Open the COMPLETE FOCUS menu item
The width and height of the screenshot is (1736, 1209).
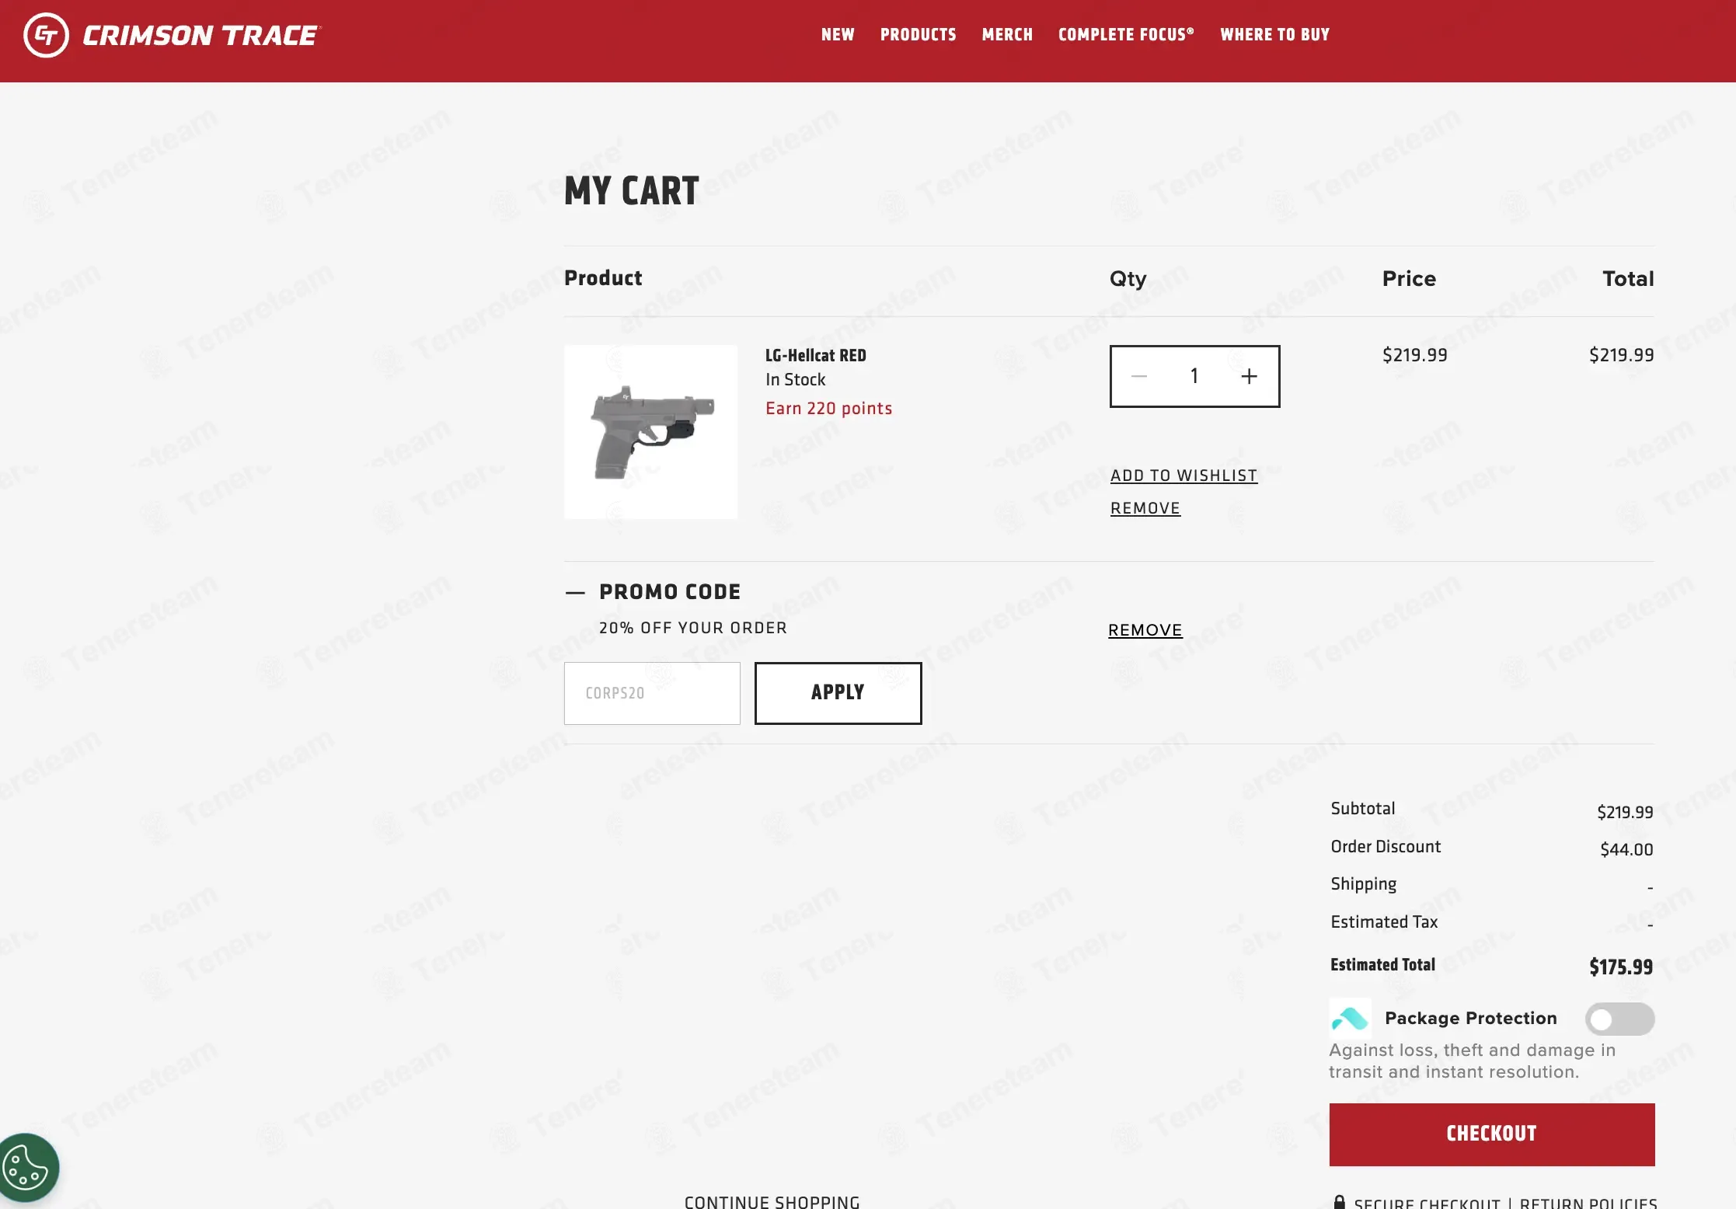1126,35
